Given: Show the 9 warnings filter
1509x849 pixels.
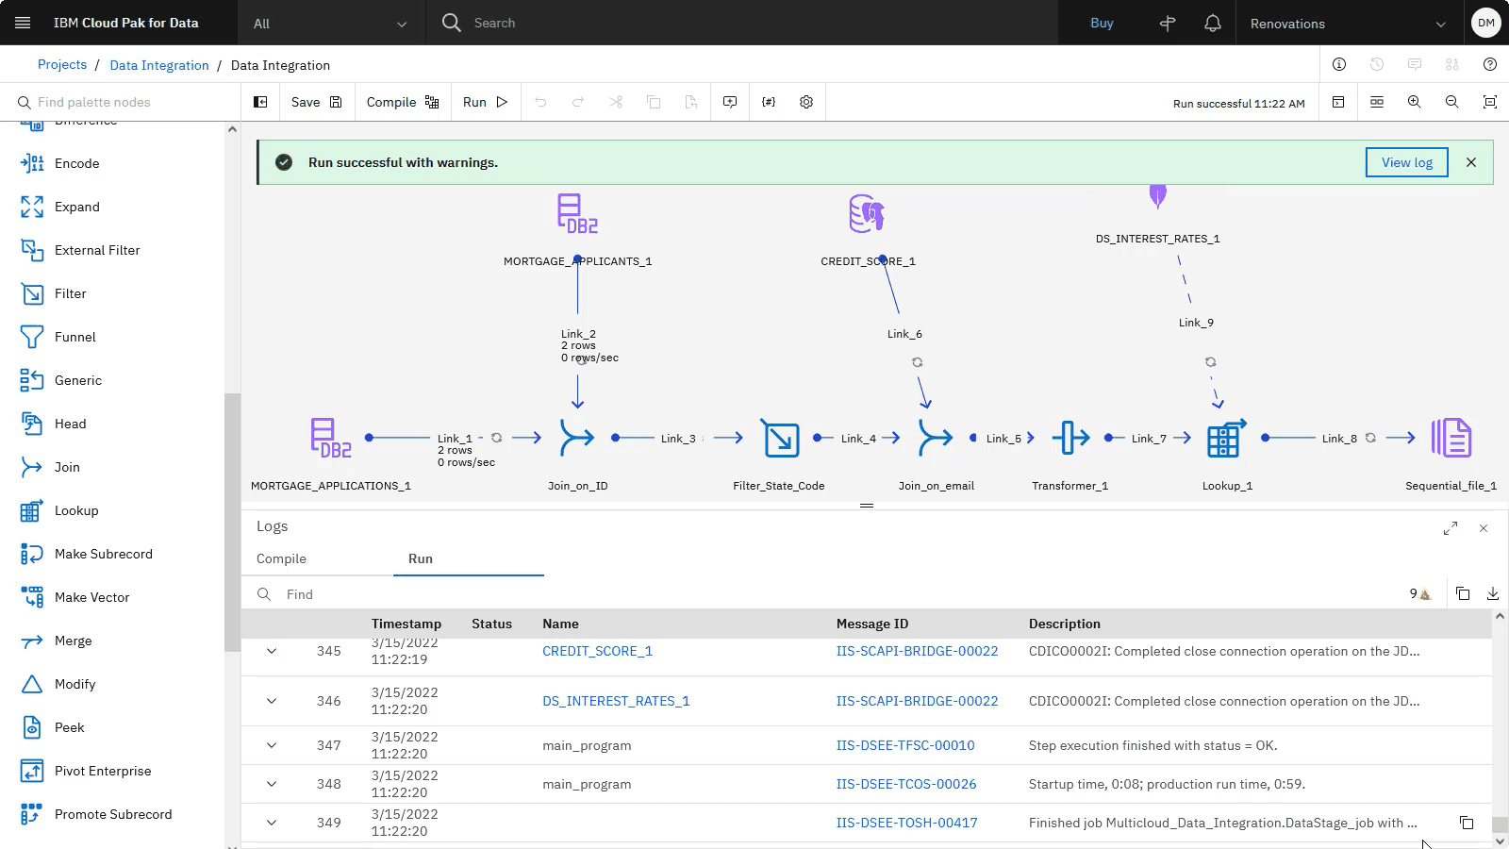Looking at the screenshot, I should [x=1419, y=593].
